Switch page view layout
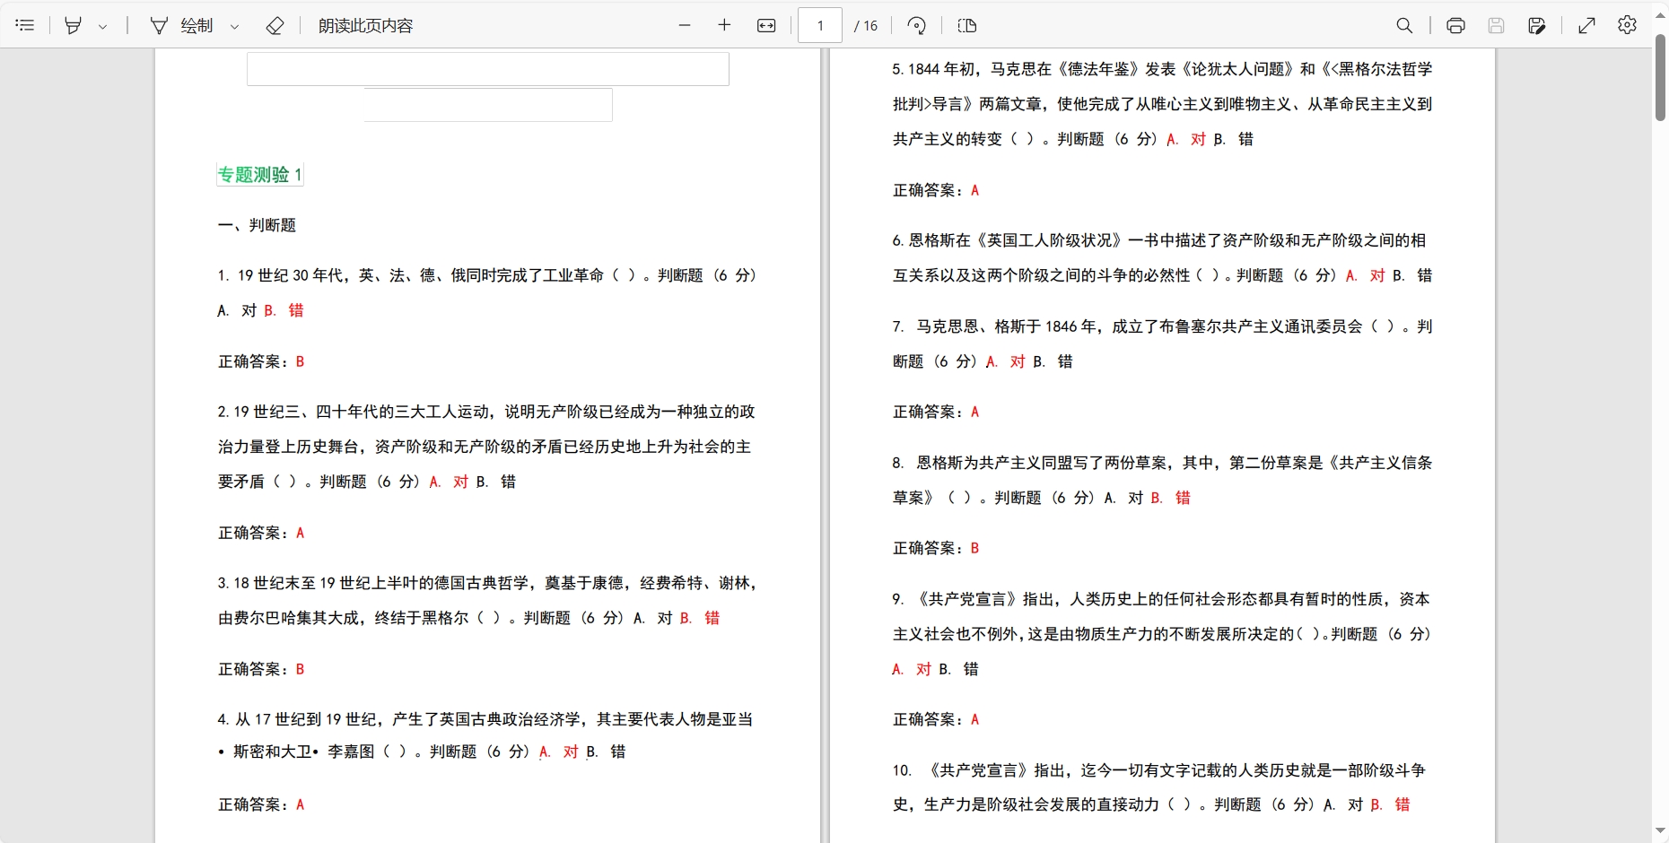 (x=967, y=25)
